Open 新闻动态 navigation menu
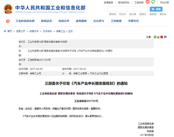174x137 pixels. pyautogui.click(x=46, y=21)
